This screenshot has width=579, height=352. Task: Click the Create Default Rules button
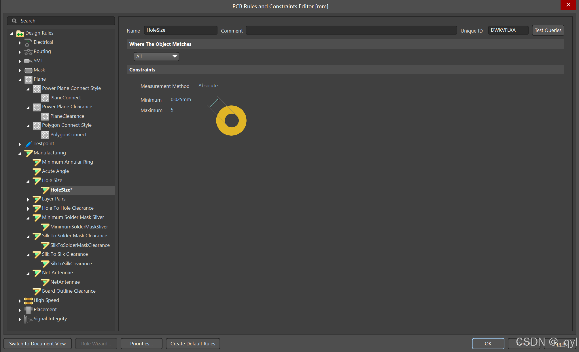point(193,344)
